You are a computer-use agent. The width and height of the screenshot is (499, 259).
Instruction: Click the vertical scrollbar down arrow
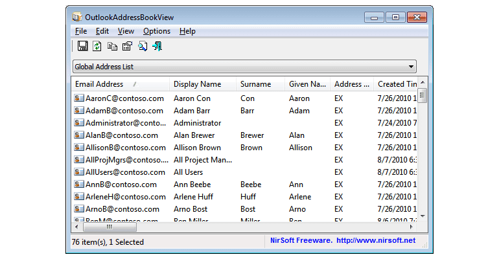pos(423,216)
